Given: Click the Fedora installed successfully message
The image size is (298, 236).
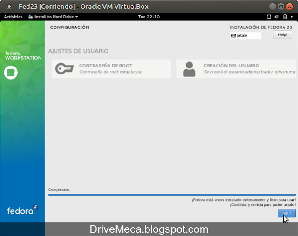Looking at the screenshot, I should pos(244,200).
